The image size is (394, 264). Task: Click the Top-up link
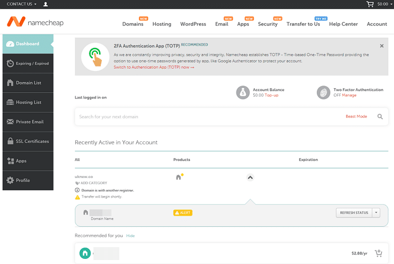(271, 95)
